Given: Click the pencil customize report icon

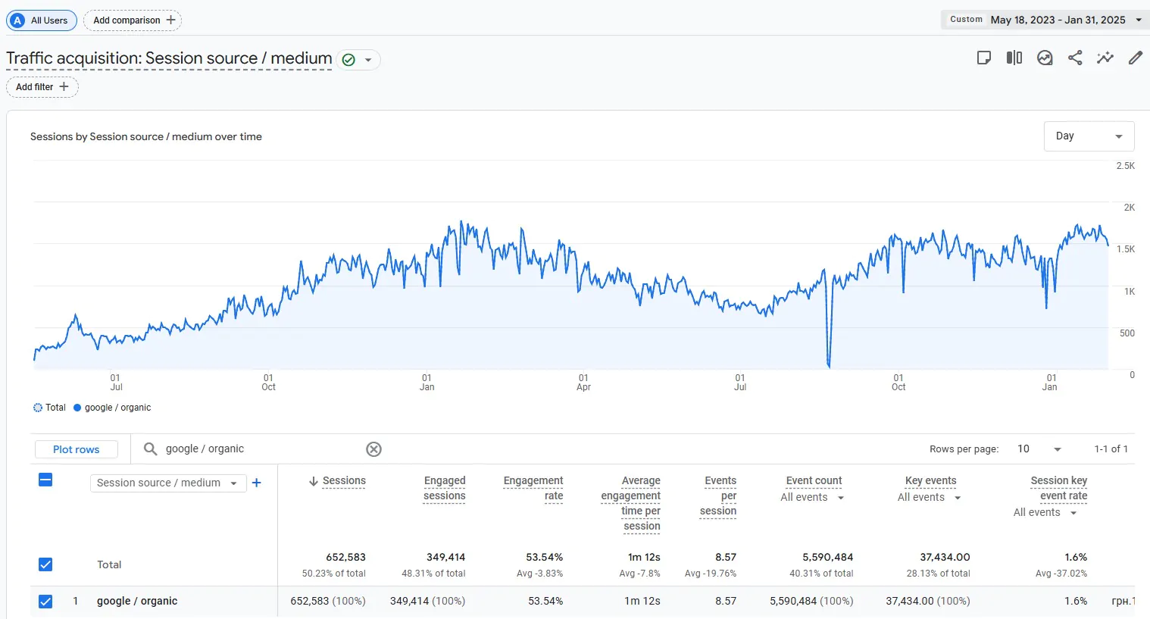Looking at the screenshot, I should (1135, 58).
